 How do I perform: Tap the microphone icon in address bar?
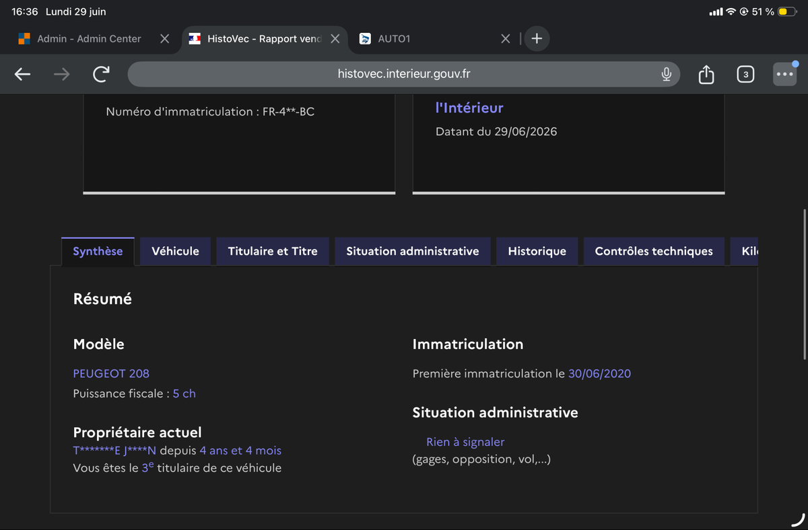(666, 74)
